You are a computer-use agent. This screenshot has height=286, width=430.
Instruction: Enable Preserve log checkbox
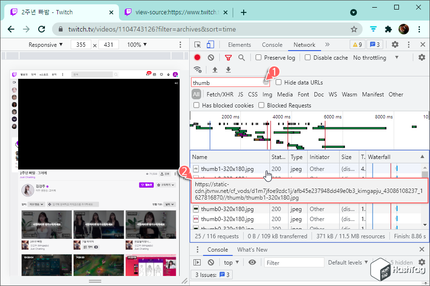pyautogui.click(x=258, y=57)
